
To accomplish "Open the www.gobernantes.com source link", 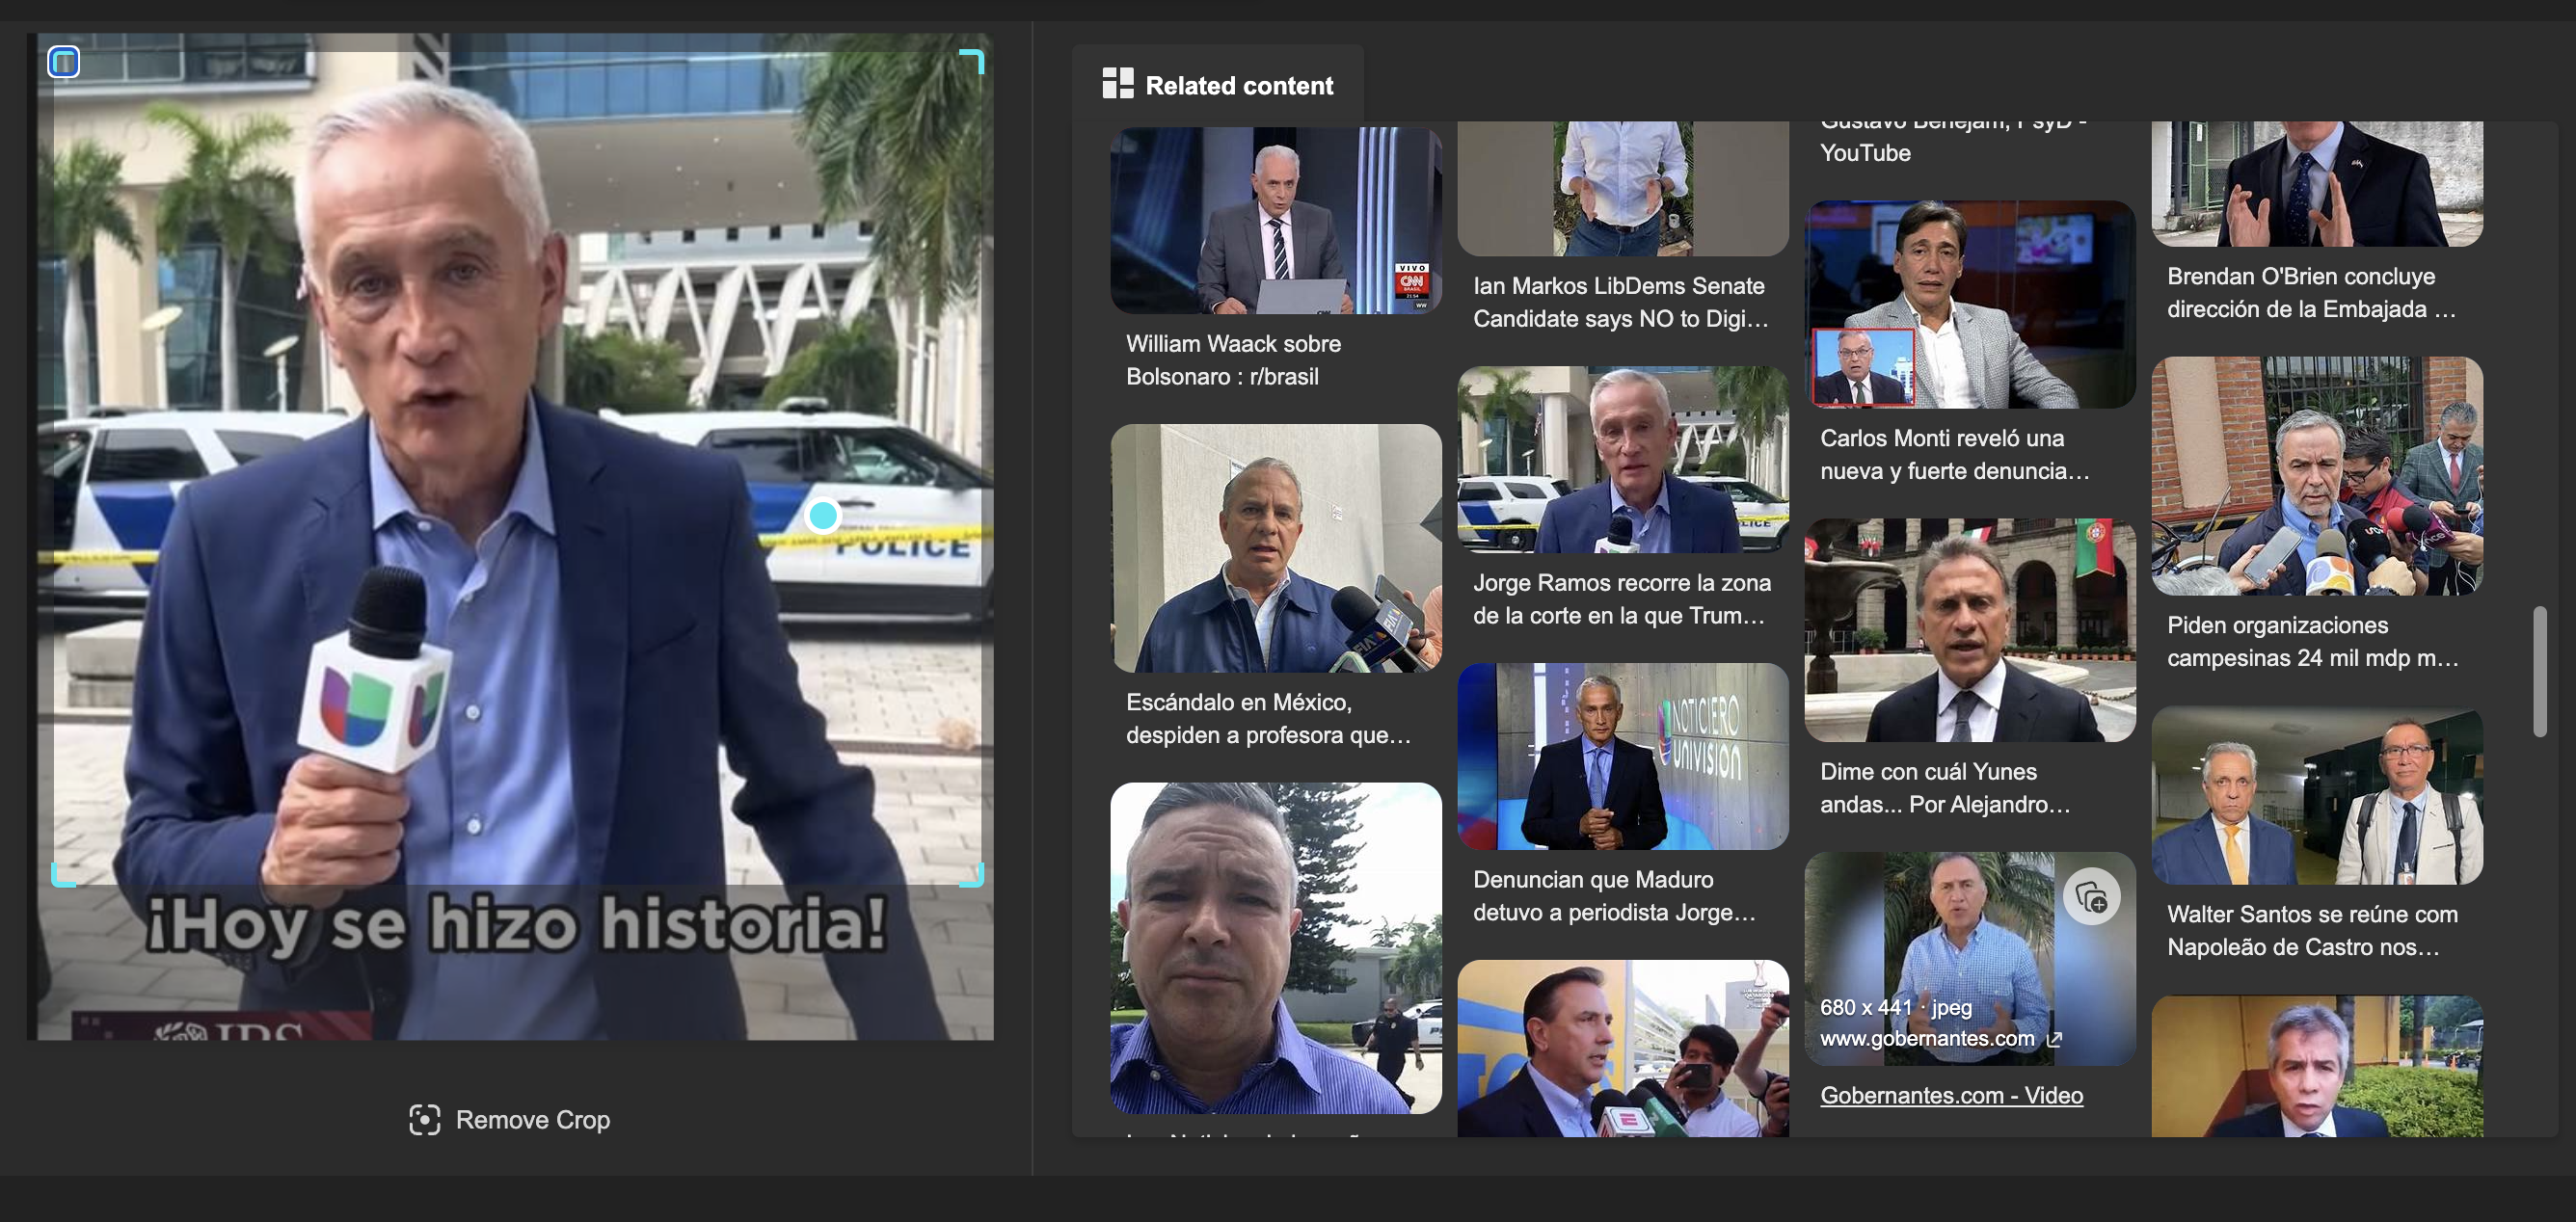I will [1926, 1038].
